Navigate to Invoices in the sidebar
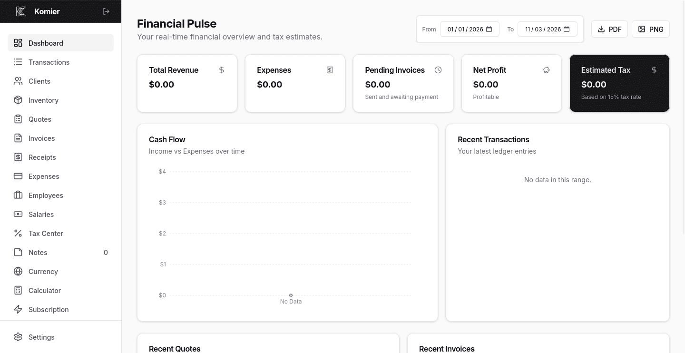 point(41,138)
